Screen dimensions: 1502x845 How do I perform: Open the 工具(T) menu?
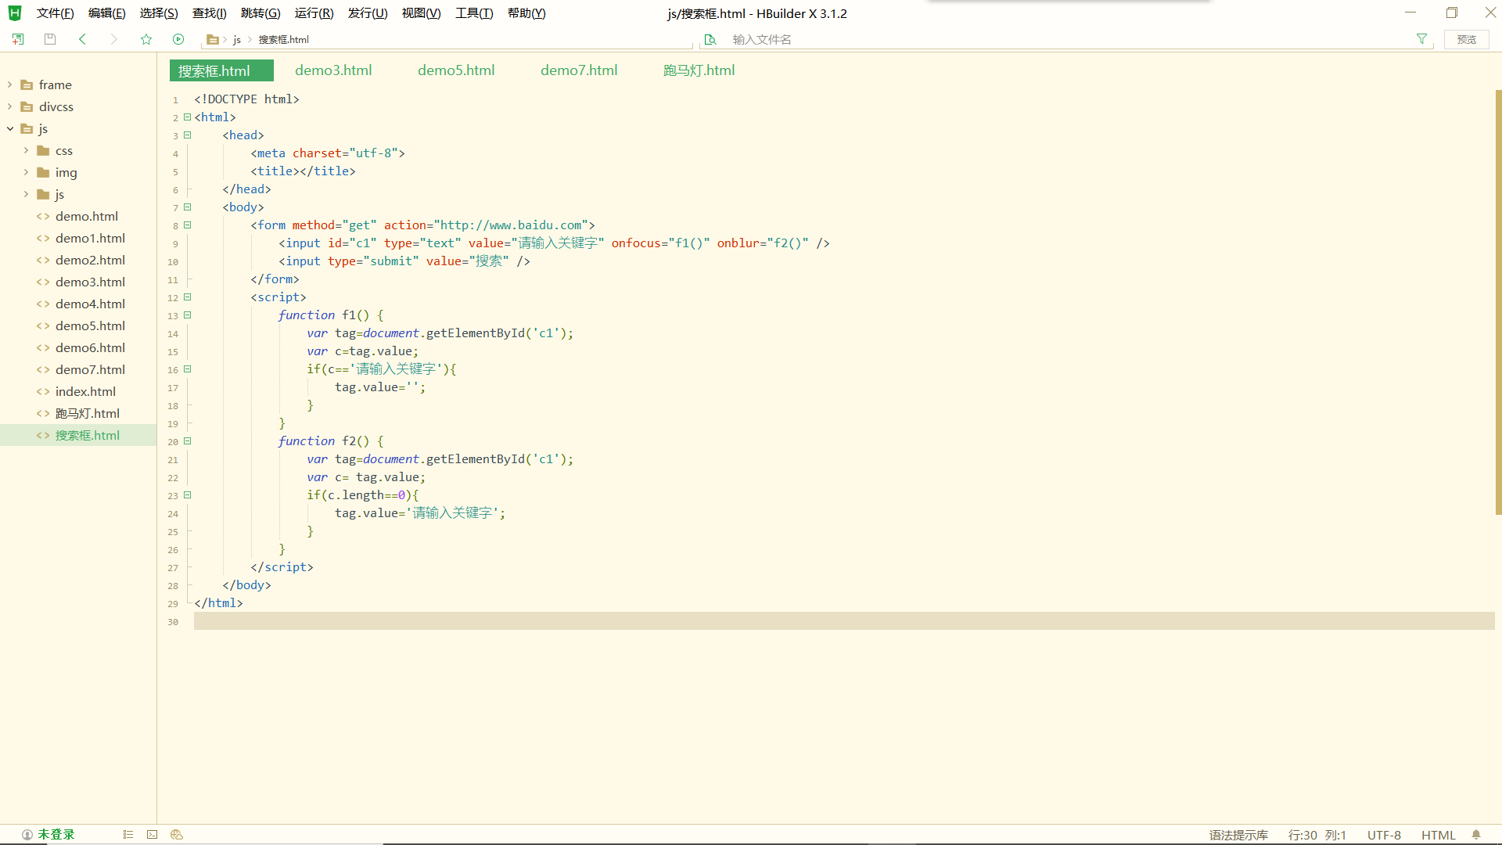tap(474, 13)
